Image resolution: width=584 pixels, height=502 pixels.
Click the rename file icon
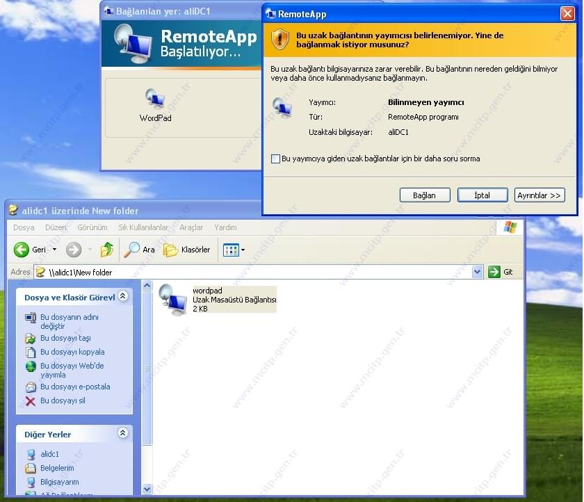[x=31, y=318]
